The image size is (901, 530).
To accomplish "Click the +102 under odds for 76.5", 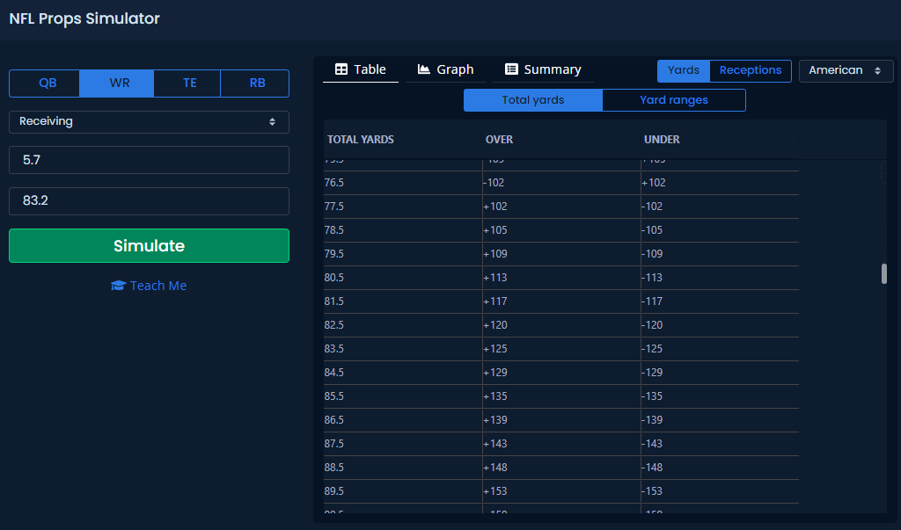I will tap(654, 183).
